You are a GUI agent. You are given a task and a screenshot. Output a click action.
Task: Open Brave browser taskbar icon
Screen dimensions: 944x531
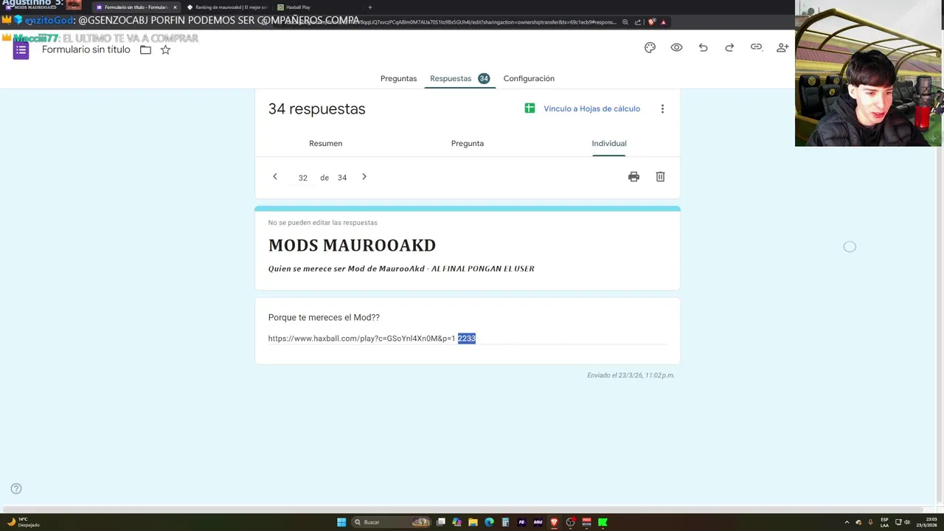[x=554, y=522]
